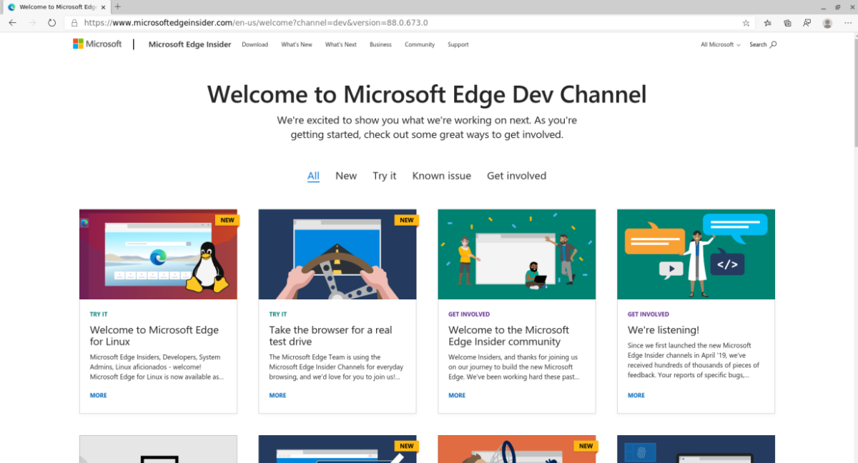Open the What's Next nav menu item
The width and height of the screenshot is (858, 463).
[340, 44]
